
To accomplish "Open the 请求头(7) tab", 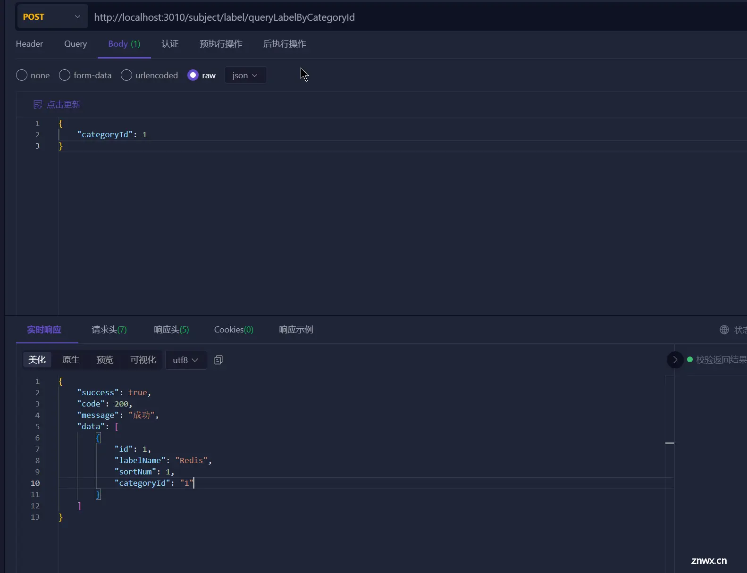I will (109, 330).
